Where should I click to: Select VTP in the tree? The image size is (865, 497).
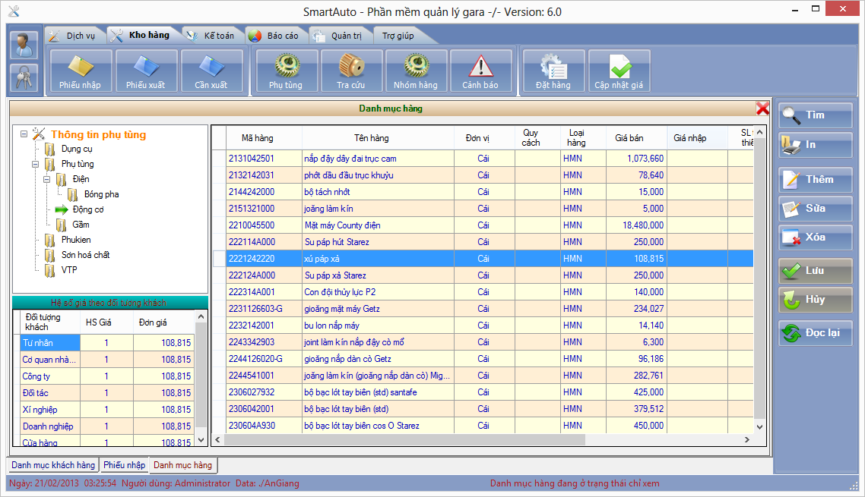pyautogui.click(x=69, y=271)
